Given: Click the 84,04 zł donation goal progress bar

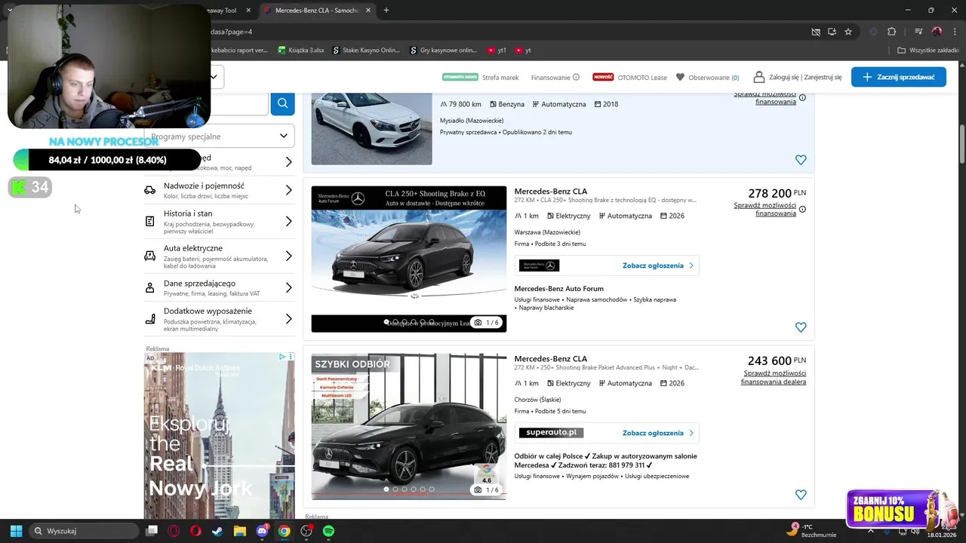Looking at the screenshot, I should coord(107,160).
